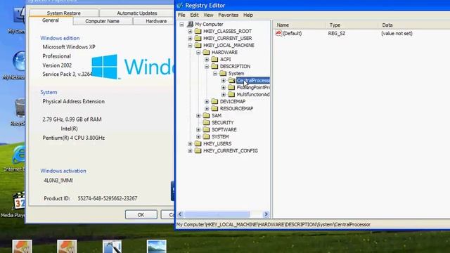Click the DESCRIPTION folder icon

tap(214, 66)
